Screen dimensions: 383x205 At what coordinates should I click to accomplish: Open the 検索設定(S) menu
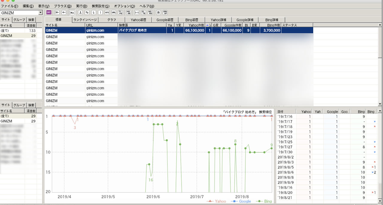click(101, 6)
